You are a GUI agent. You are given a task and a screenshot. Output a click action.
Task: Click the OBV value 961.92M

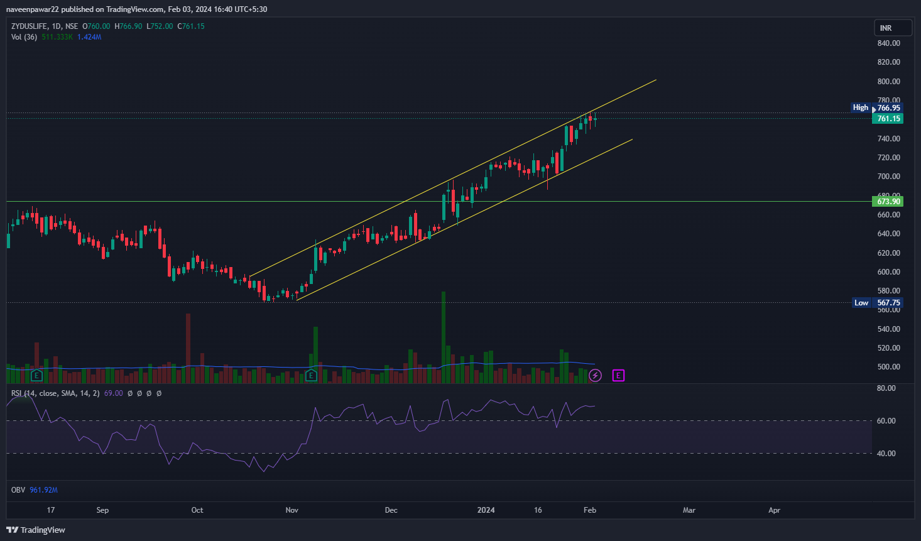pos(43,490)
